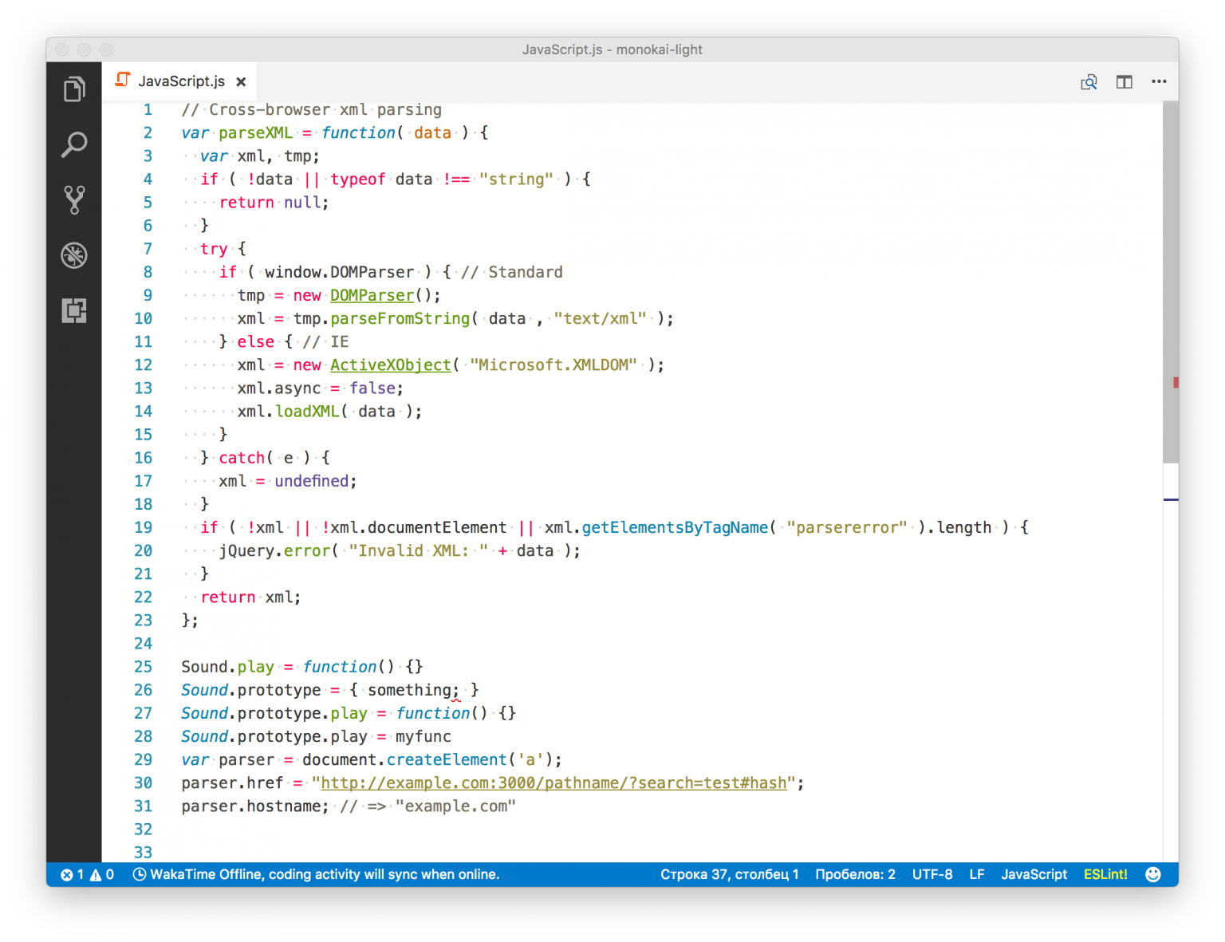Change file encoding by clicking UTF-8
The image size is (1225, 942).
tap(932, 874)
